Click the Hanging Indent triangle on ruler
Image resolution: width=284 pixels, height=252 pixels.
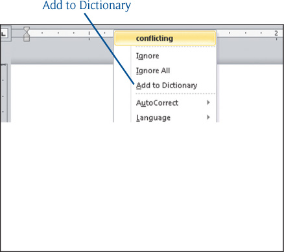[27, 35]
